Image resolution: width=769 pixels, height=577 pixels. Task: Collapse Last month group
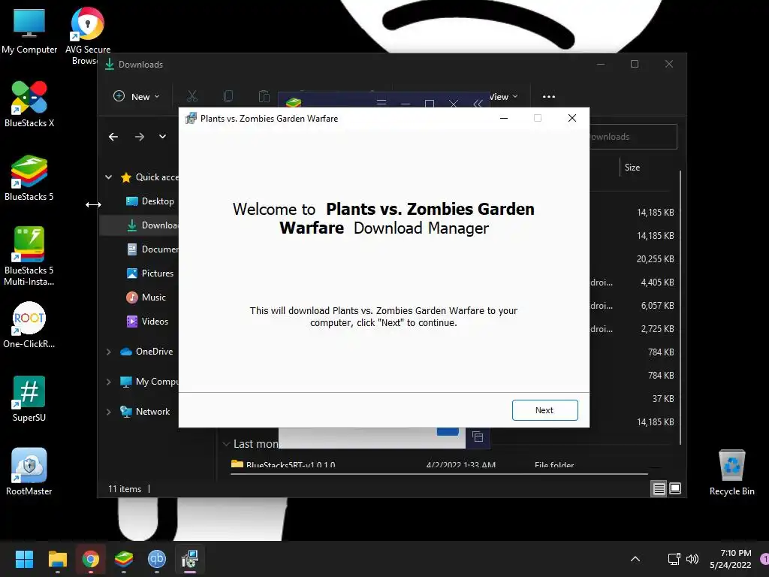(x=226, y=444)
